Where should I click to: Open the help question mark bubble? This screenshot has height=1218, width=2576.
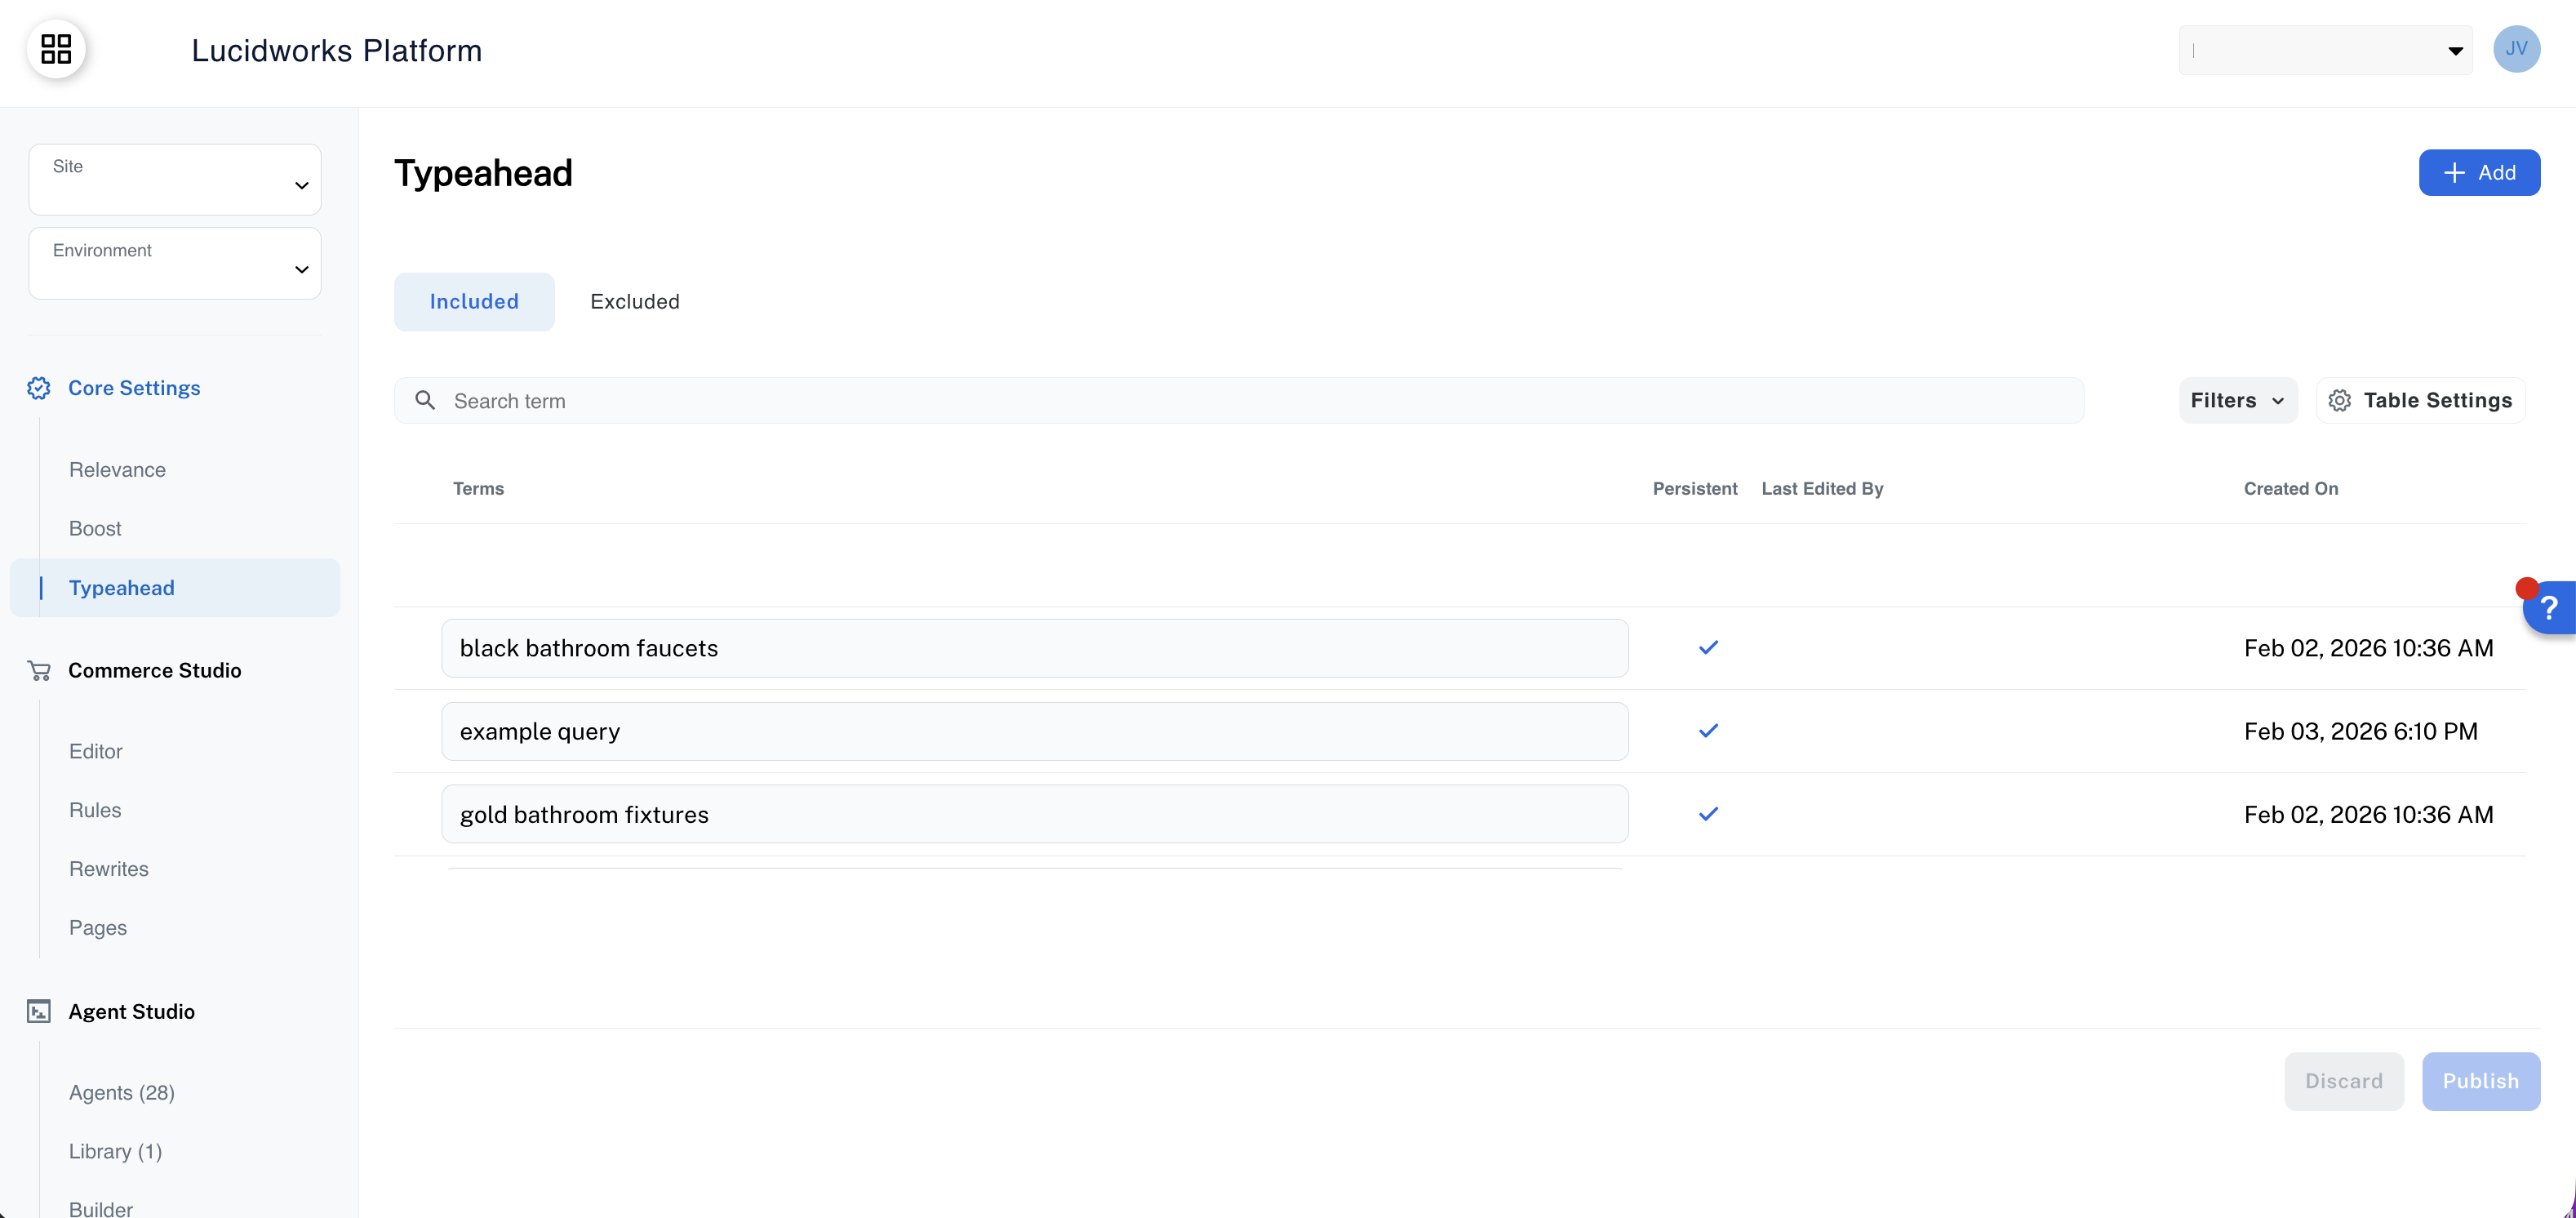tap(2548, 608)
